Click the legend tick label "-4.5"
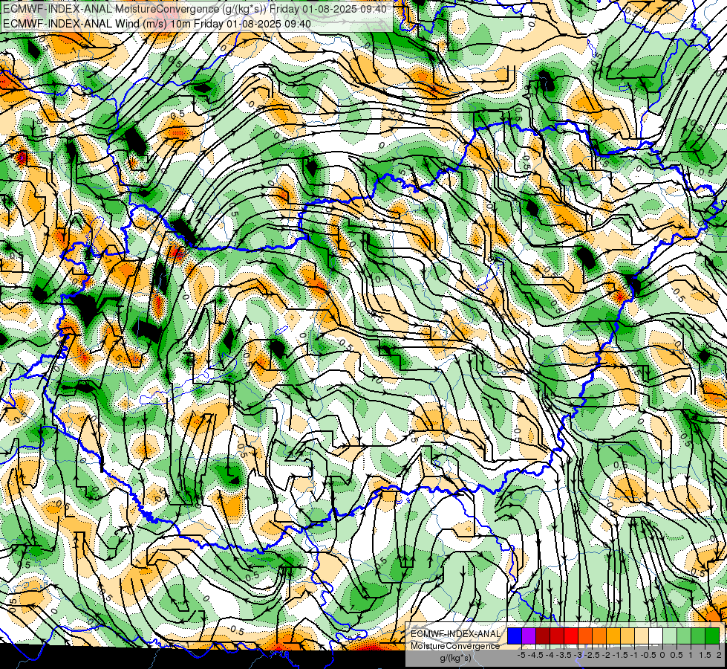 tap(536, 655)
